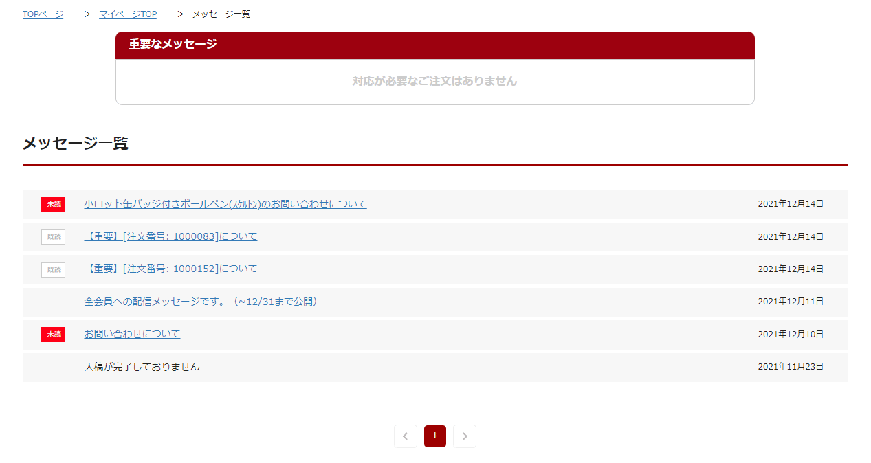Click the large メッセージ一覧 page heading
This screenshot has width=871, height=463.
[x=76, y=144]
